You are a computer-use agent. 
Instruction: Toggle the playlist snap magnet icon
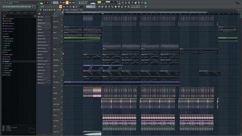[x=40, y=10]
